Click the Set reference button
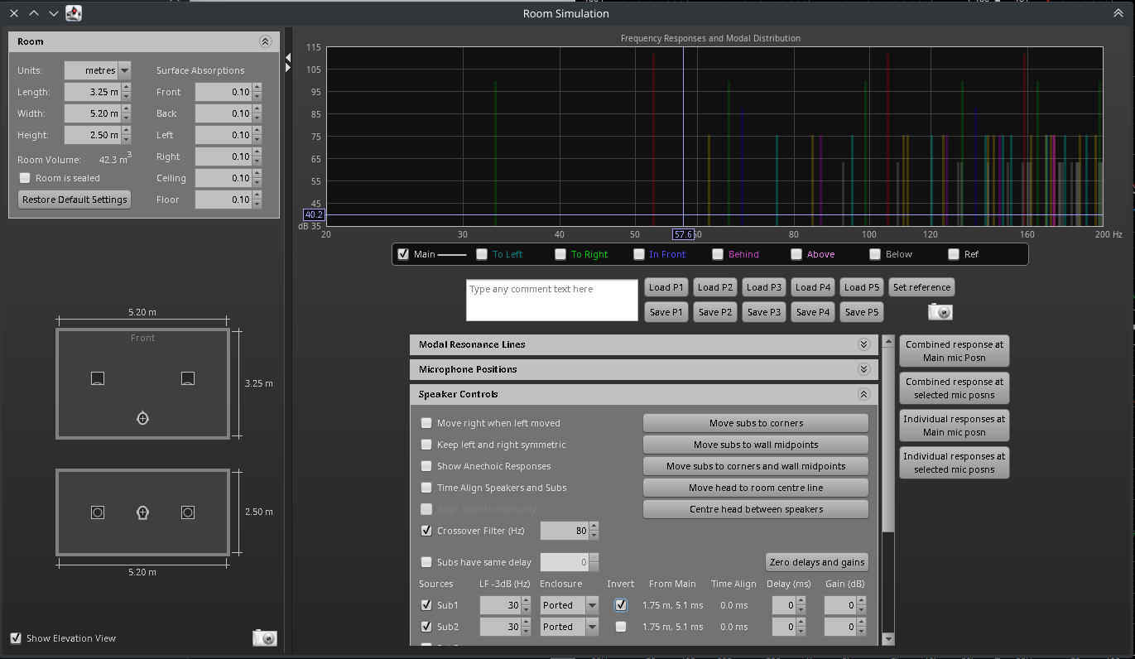 tap(921, 287)
